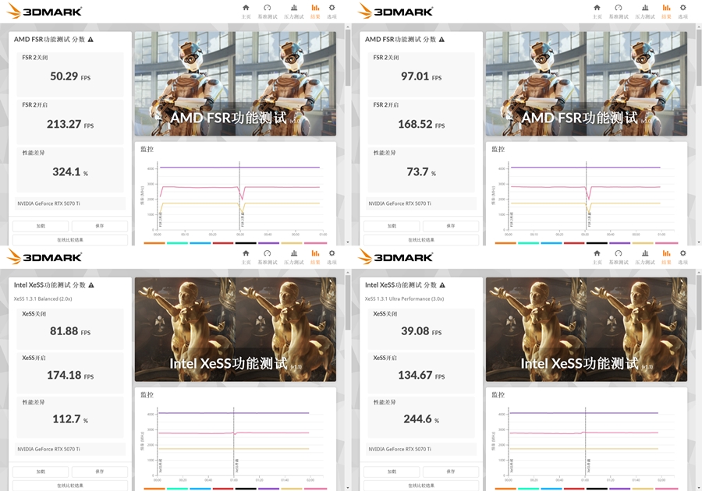
Task: Open Options gear (选项) in XeSS Ultra Performance window
Action: (x=682, y=253)
